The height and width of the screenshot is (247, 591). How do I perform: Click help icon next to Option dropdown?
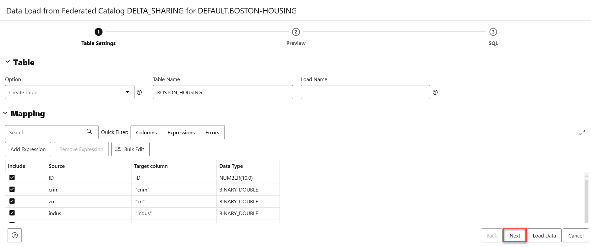tap(139, 92)
